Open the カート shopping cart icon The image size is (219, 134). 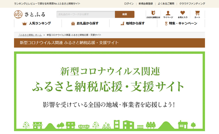(197, 14)
